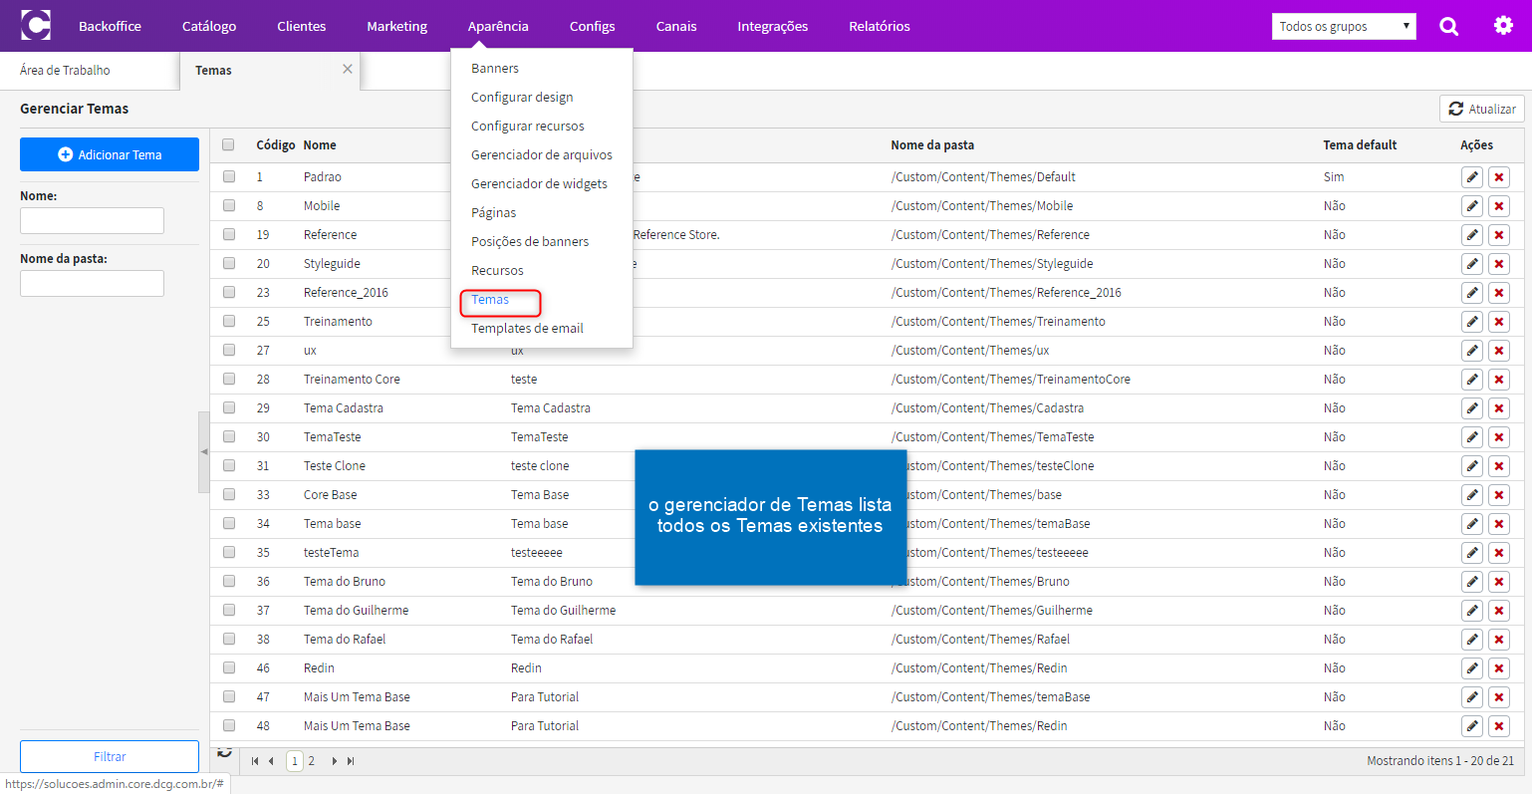Delete the Core Base theme via red X
This screenshot has height=794, width=1532.
1499,495
